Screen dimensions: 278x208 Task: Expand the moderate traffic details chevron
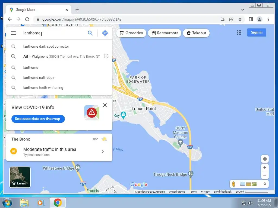tap(103, 152)
